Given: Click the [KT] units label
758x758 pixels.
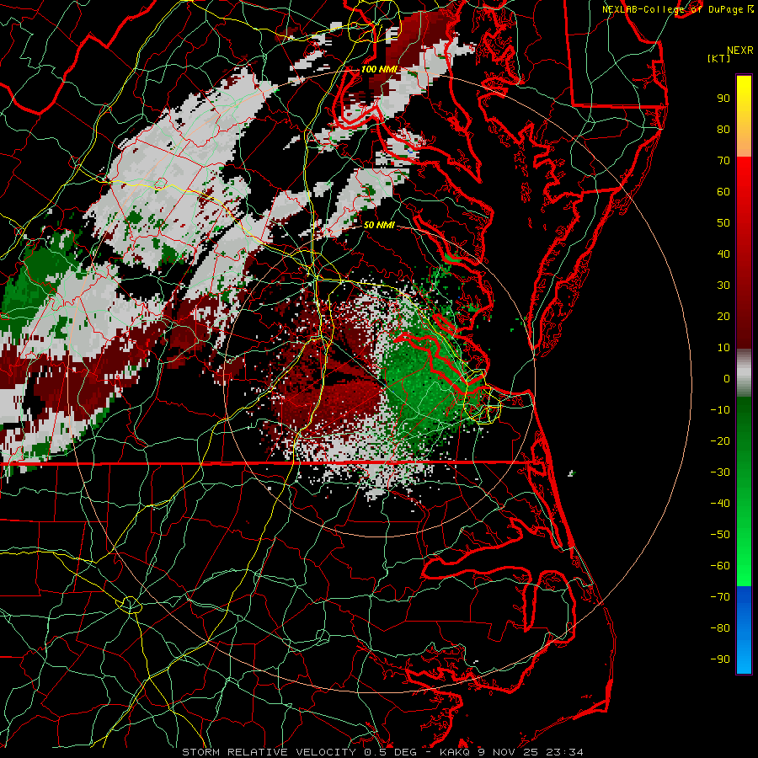Looking at the screenshot, I should (719, 58).
